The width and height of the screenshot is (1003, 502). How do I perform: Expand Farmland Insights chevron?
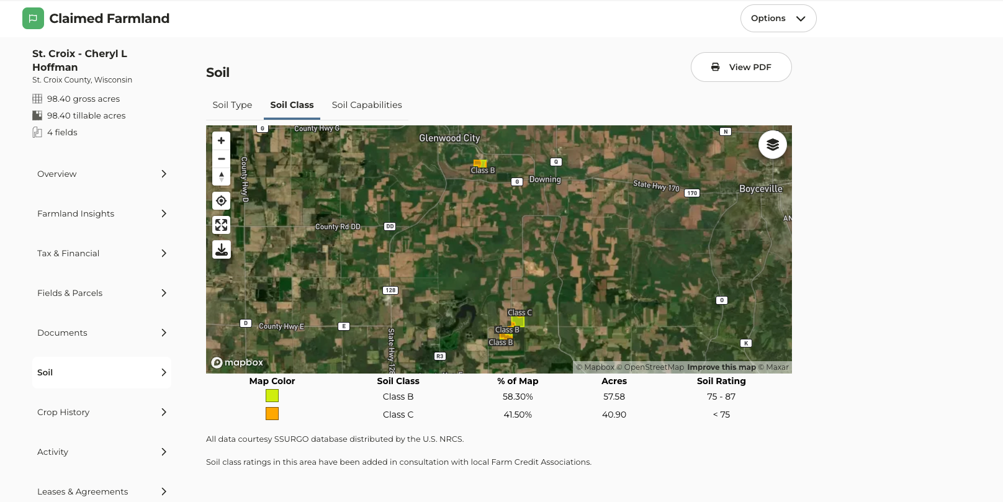pyautogui.click(x=164, y=213)
